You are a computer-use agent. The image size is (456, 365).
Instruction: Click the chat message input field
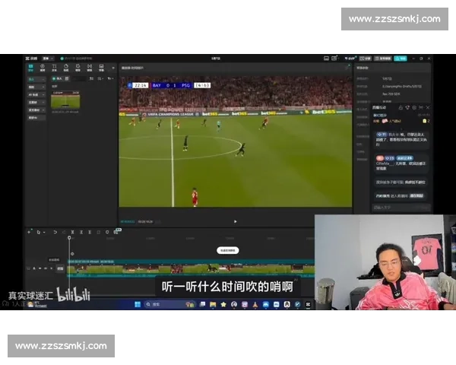click(x=401, y=208)
